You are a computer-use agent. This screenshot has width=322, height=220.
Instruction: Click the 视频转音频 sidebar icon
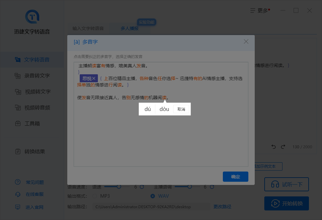18,107
